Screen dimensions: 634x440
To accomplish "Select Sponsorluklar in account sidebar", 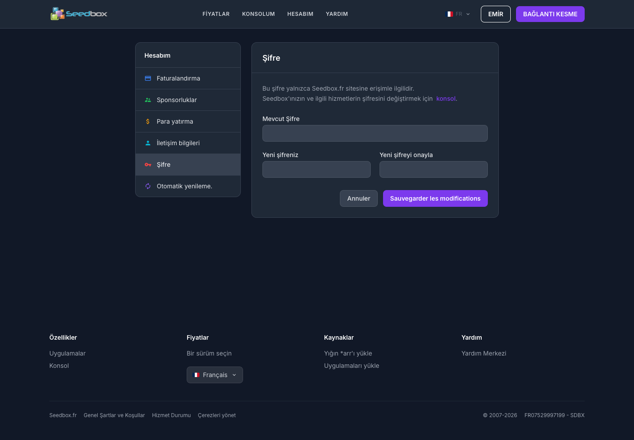I will pos(188,100).
